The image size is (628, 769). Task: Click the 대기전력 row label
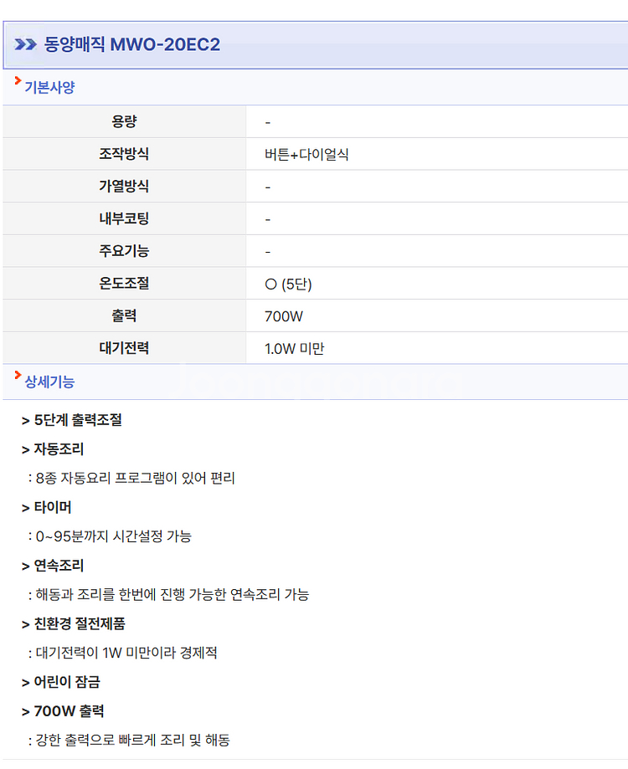pyautogui.click(x=124, y=348)
